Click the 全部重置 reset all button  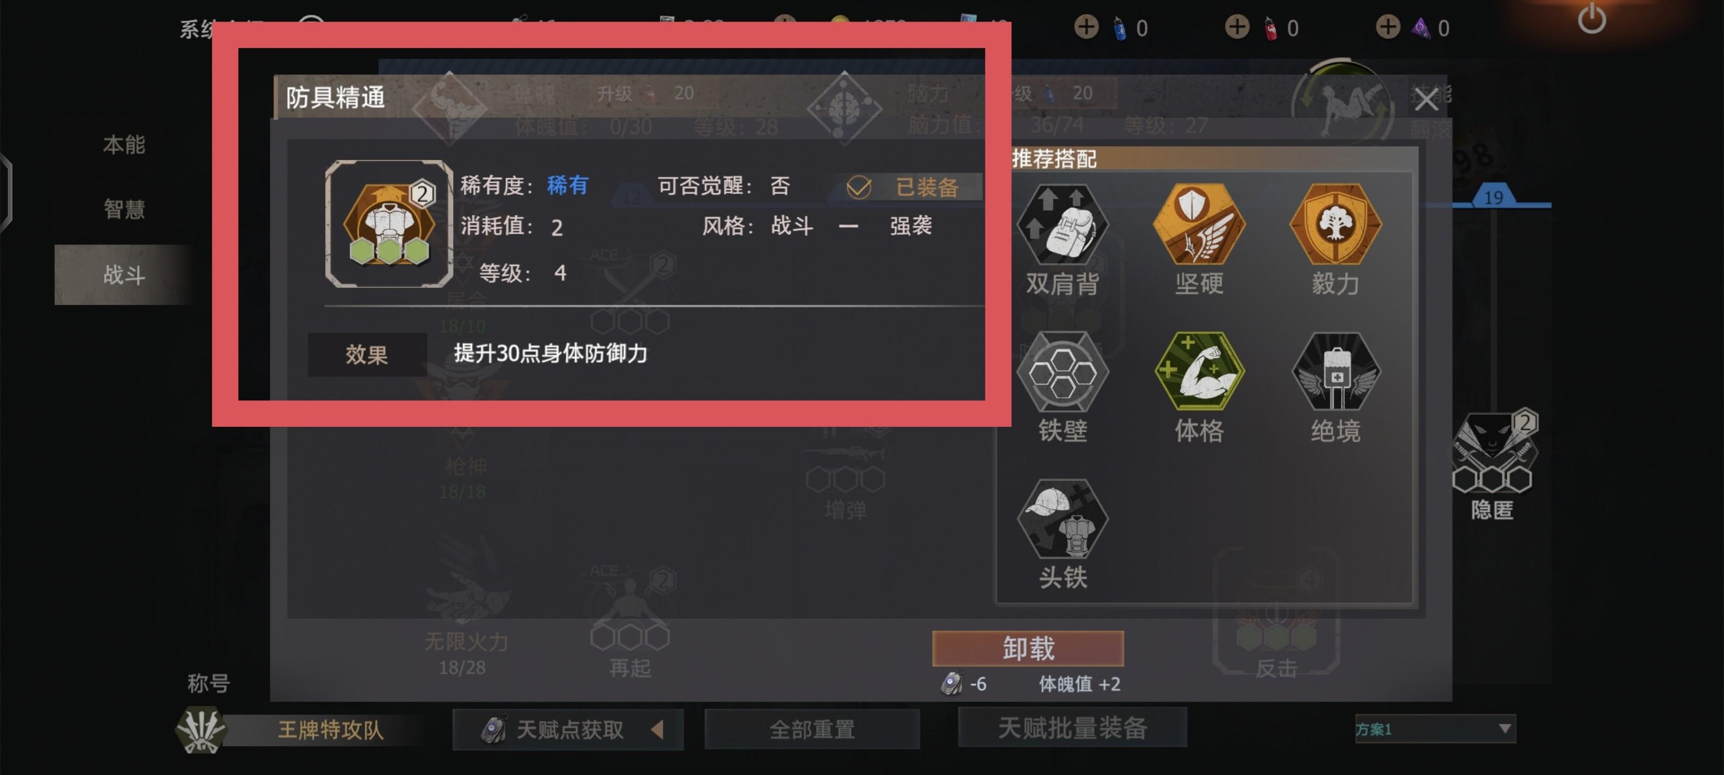tap(812, 729)
